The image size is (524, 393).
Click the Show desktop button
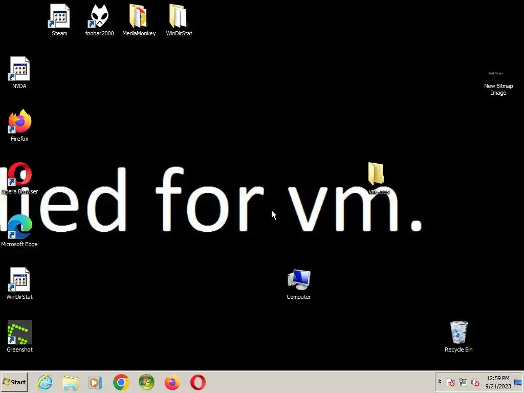(x=518, y=382)
